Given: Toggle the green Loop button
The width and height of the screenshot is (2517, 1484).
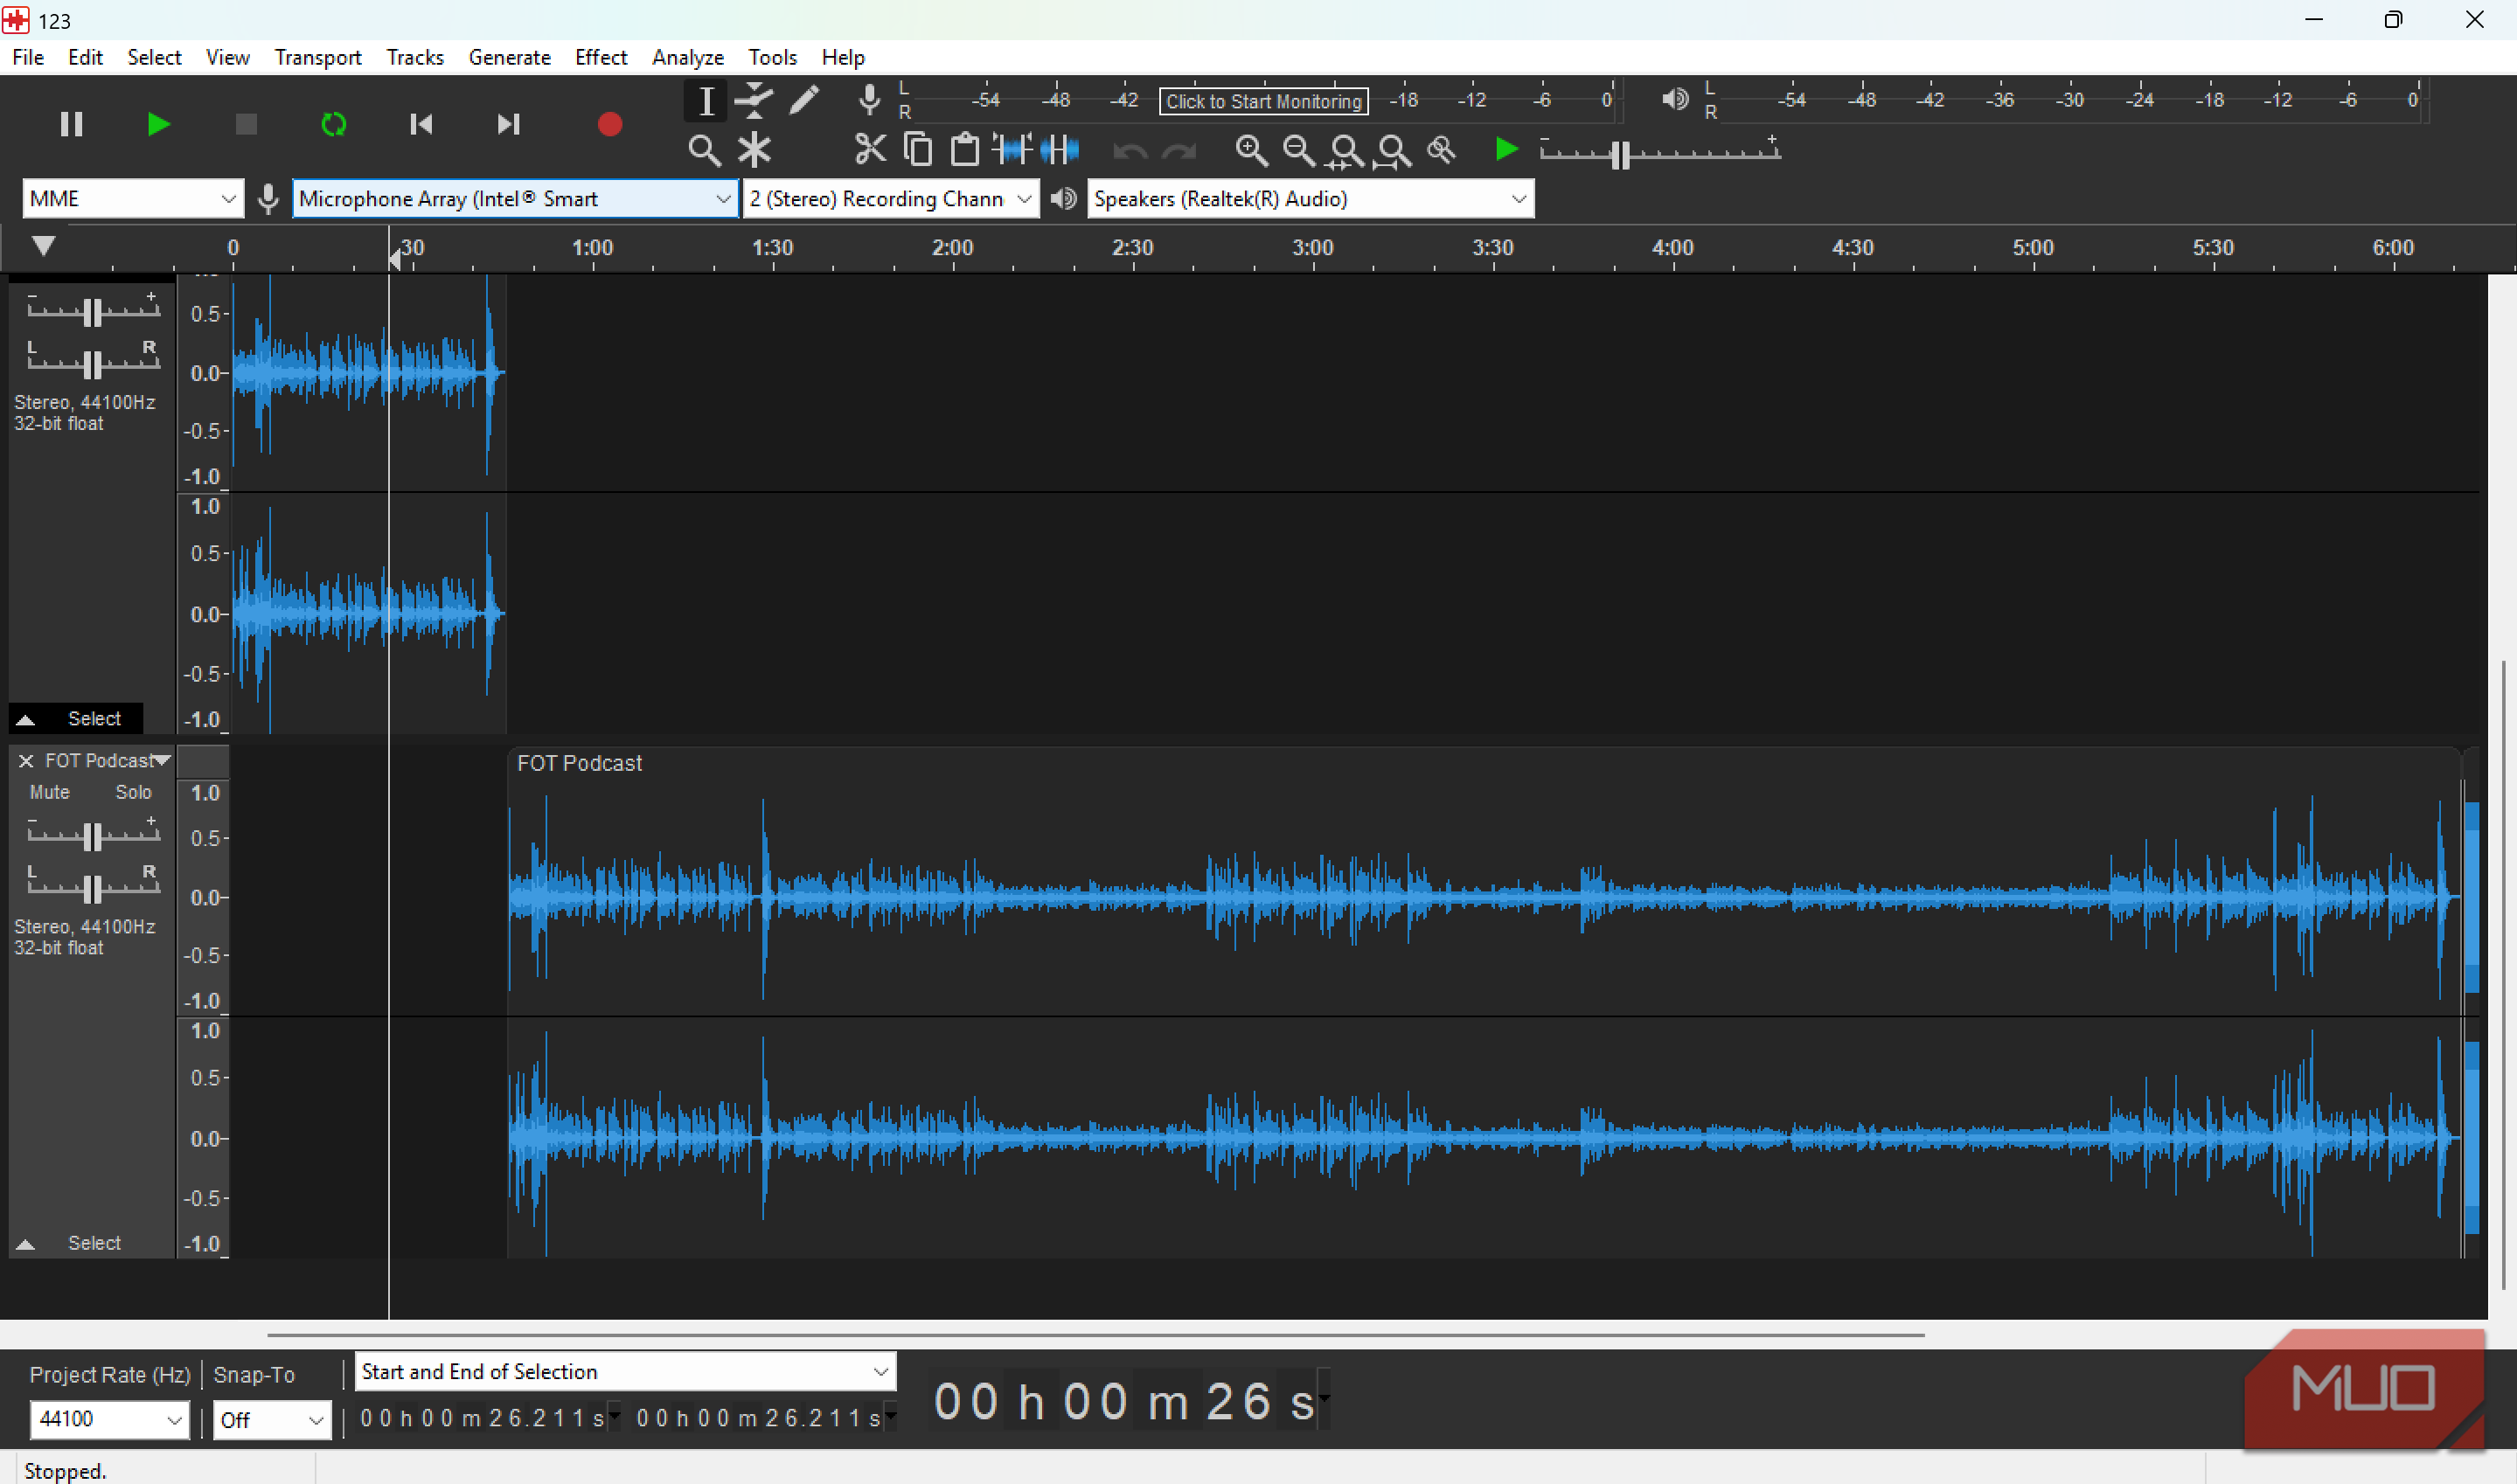Looking at the screenshot, I should click(333, 124).
